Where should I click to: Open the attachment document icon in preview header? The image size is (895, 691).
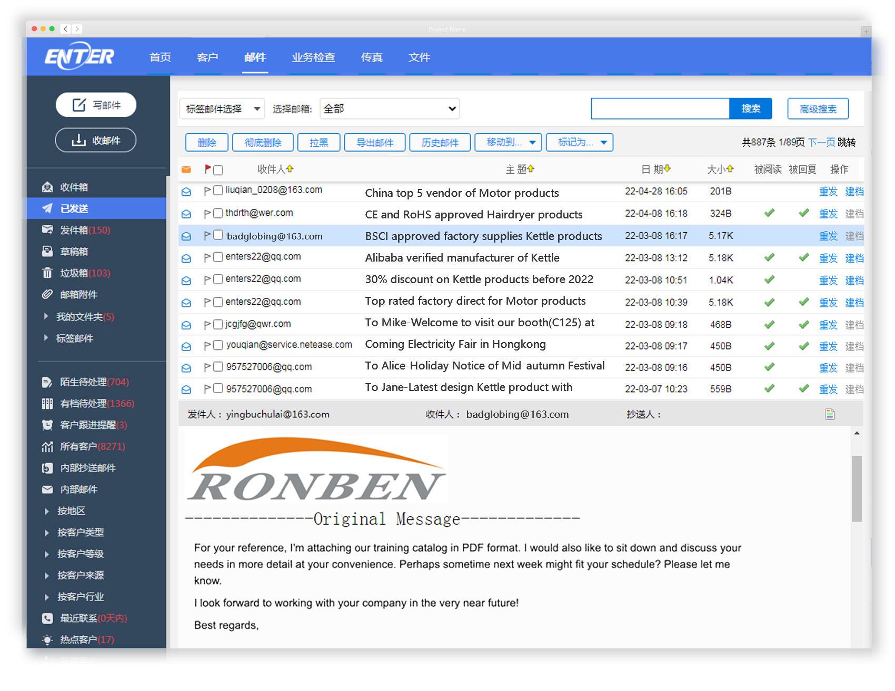coord(830,415)
